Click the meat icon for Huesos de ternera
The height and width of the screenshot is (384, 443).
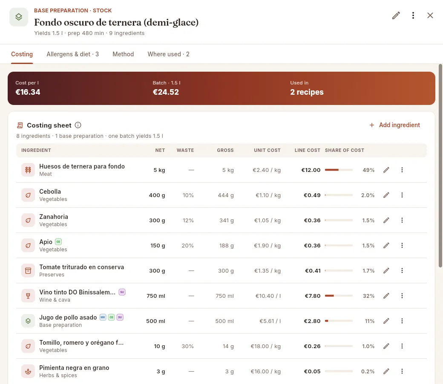pyautogui.click(x=28, y=170)
